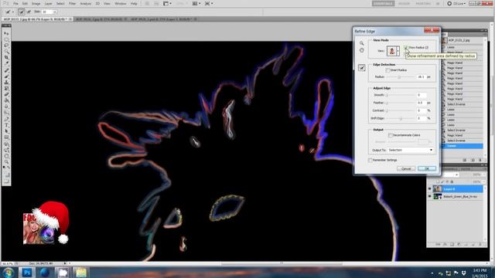Open the File menu
The height and width of the screenshot is (278, 495).
coord(15,3)
